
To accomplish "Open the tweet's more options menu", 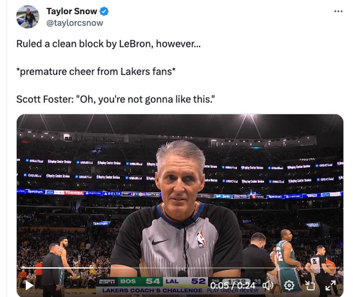I will pyautogui.click(x=338, y=12).
